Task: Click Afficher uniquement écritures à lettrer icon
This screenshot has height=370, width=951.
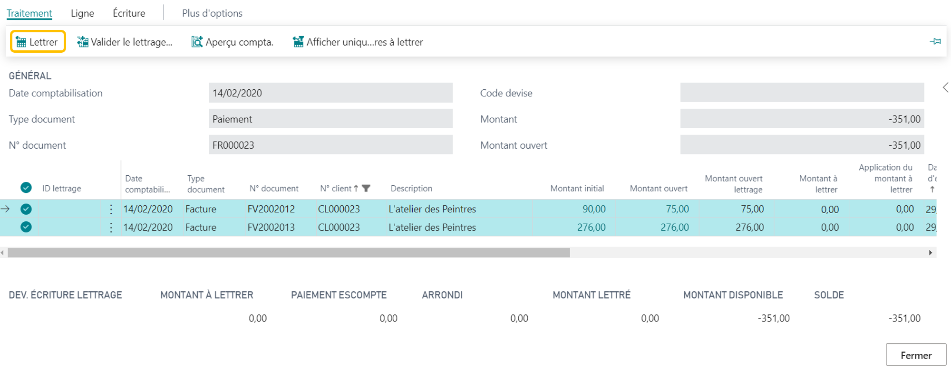Action: [298, 42]
